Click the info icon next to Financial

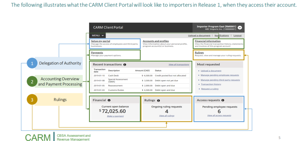pos(109,100)
